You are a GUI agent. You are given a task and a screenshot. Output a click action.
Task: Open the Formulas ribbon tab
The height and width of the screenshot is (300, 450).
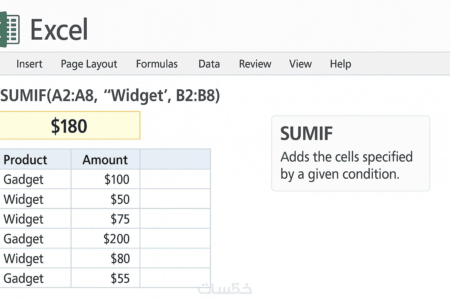(x=157, y=64)
